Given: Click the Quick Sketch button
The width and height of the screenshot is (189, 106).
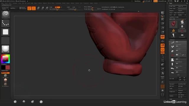Looking at the screenshot, I should tap(23, 8).
